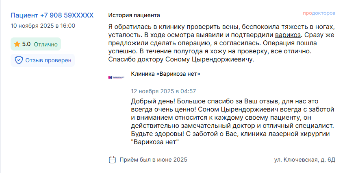Click the Отлично rating label
This screenshot has height=173, width=345.
[46, 44]
